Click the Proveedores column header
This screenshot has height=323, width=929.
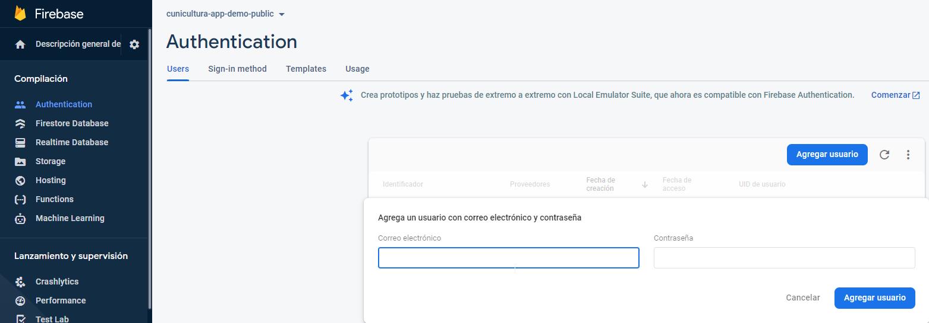(530, 184)
